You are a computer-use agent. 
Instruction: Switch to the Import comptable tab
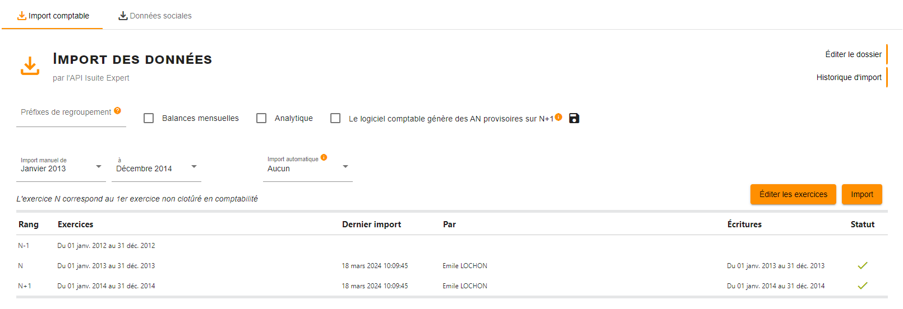pos(53,16)
